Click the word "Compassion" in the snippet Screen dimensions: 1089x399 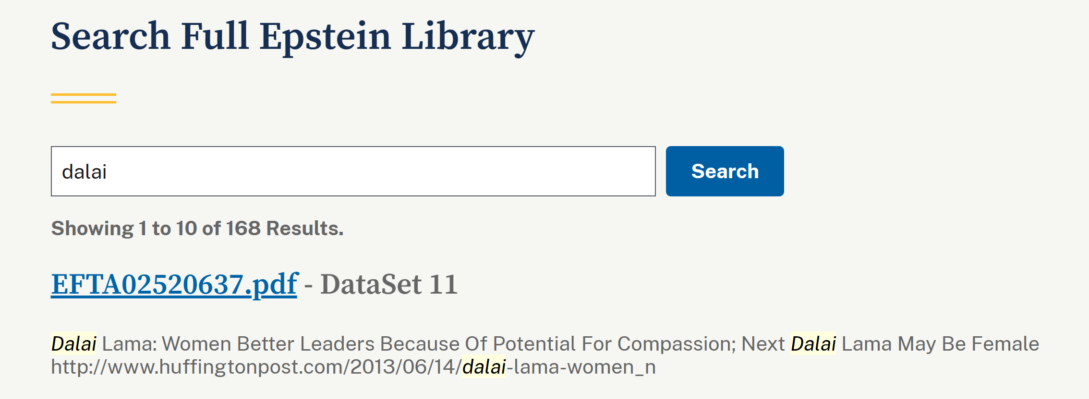(676, 344)
